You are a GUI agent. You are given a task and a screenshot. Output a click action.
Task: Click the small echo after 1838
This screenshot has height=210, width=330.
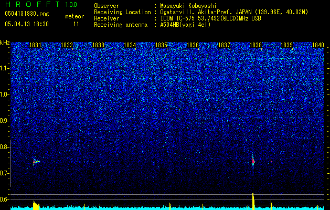(x=271, y=160)
